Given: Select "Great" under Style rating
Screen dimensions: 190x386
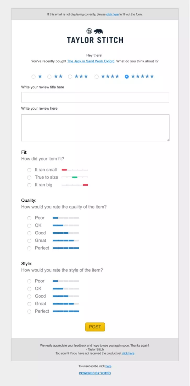Looking at the screenshot, I should (29, 304).
